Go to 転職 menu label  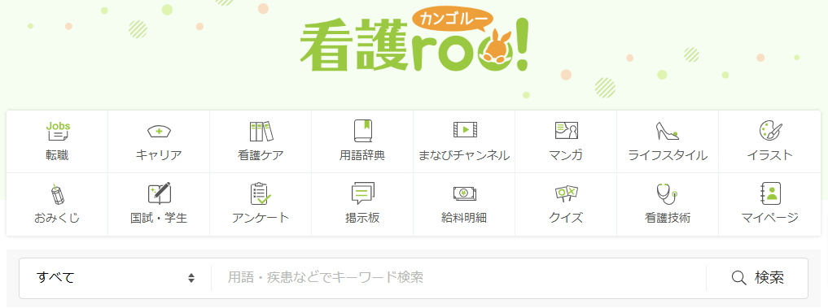pos(57,155)
